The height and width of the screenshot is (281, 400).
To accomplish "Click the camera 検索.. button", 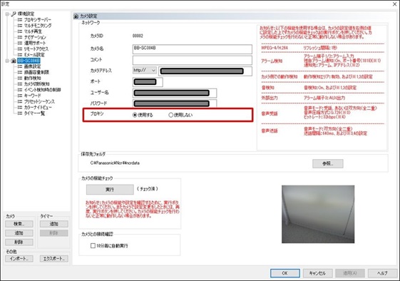I will pyautogui.click(x=19, y=224).
